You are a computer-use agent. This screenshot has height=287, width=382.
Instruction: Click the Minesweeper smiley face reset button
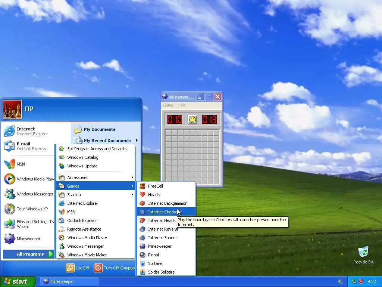[x=192, y=120]
